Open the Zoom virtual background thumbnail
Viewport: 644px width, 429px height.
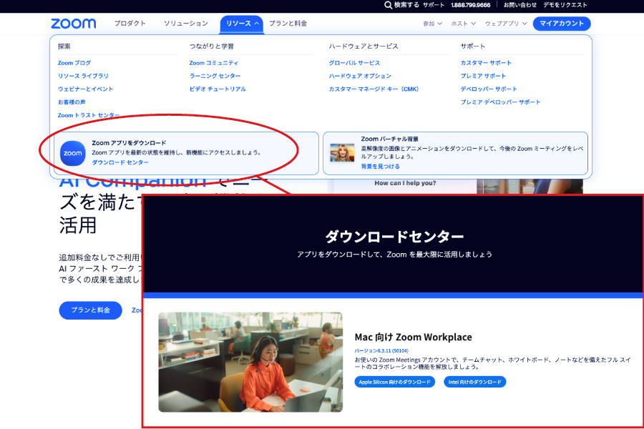[342, 153]
